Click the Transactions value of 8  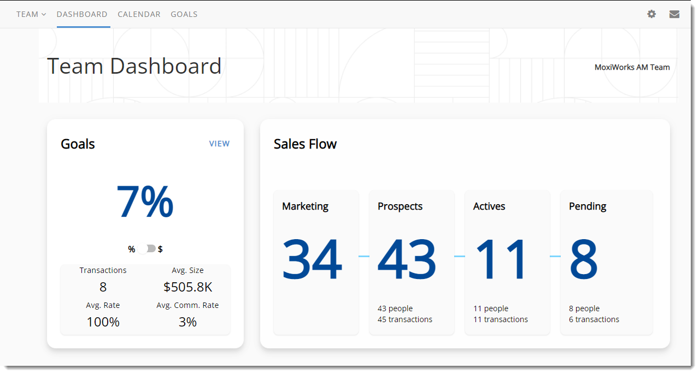click(103, 287)
